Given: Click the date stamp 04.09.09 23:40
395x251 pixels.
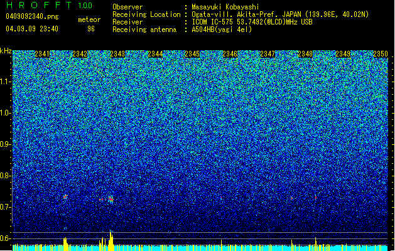Looking at the screenshot, I should 32,29.
